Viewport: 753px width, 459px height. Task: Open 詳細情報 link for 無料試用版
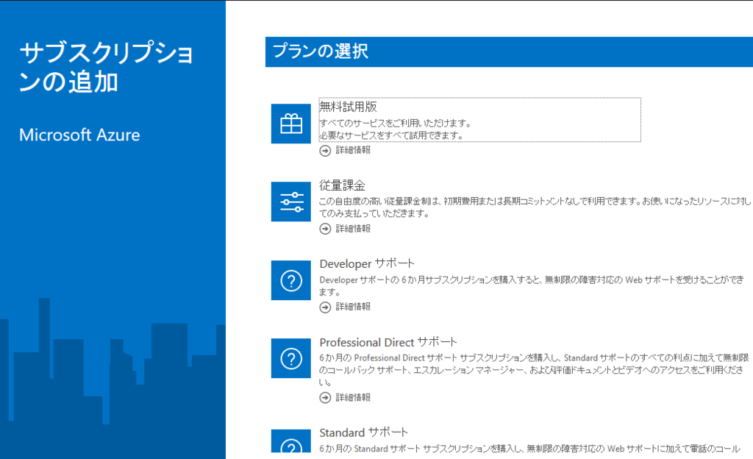[353, 150]
